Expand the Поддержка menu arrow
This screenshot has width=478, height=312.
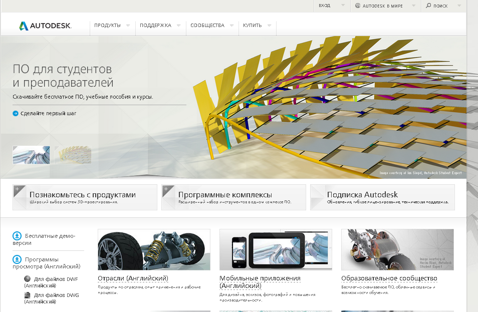pos(179,25)
